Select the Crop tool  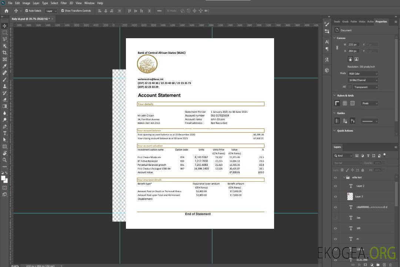tap(5, 53)
